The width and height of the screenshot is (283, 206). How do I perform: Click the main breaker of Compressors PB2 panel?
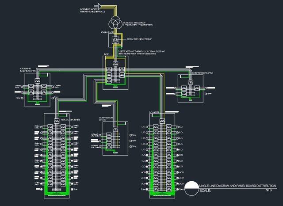(x=190, y=82)
